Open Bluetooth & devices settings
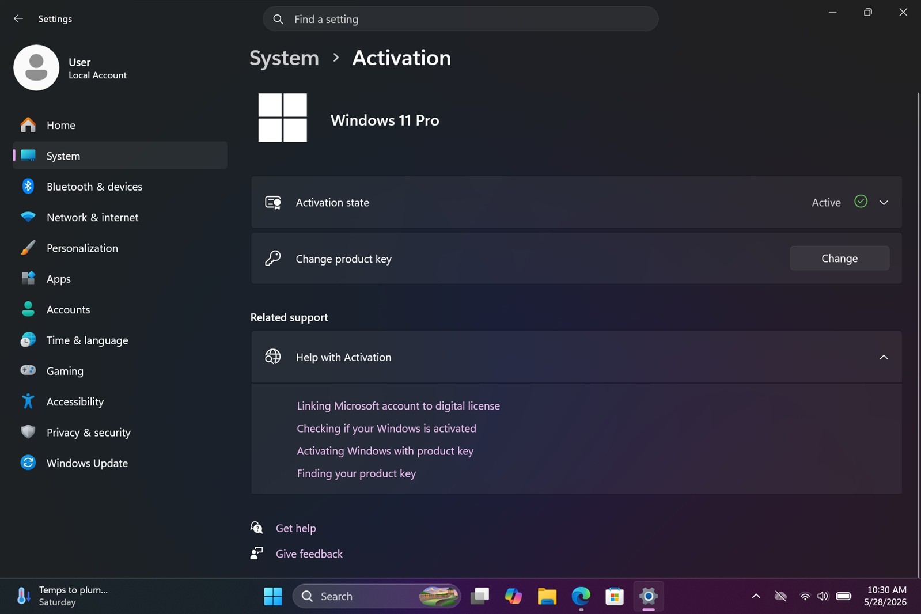Viewport: 921px width, 614px height. [x=120, y=187]
